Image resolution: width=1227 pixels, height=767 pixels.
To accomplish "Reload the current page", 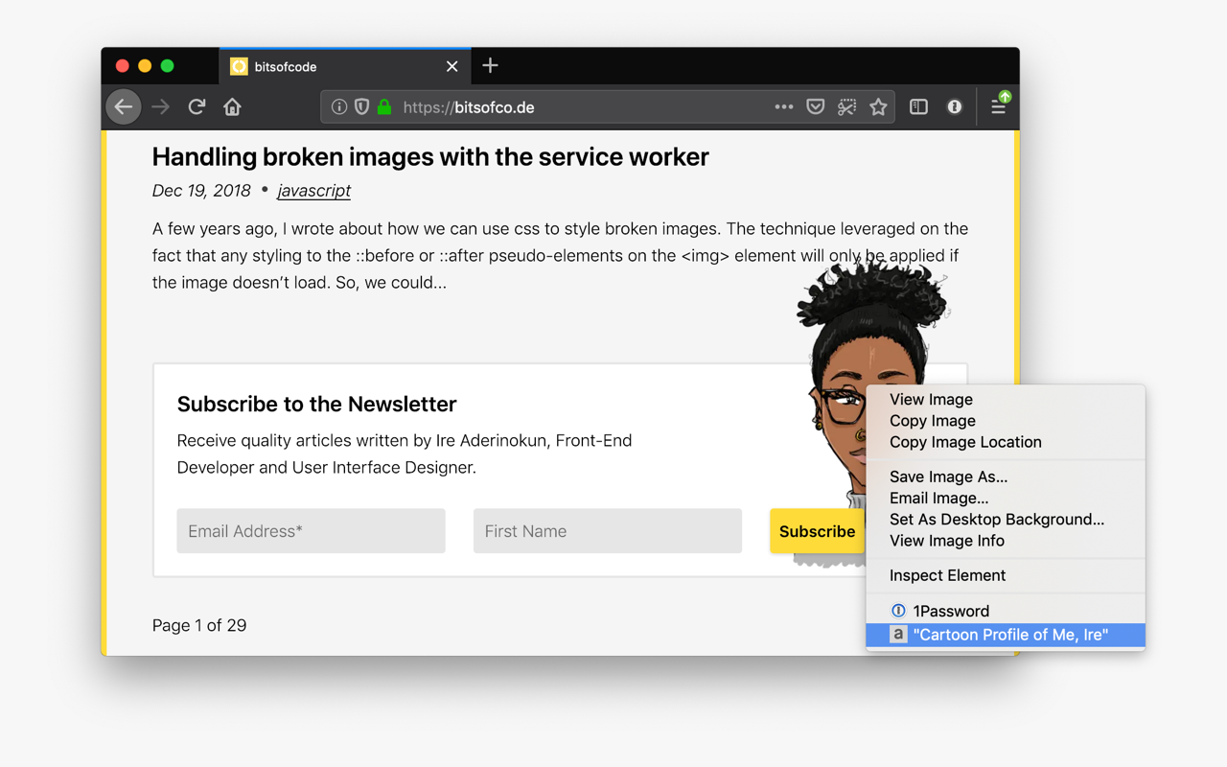I will click(197, 107).
